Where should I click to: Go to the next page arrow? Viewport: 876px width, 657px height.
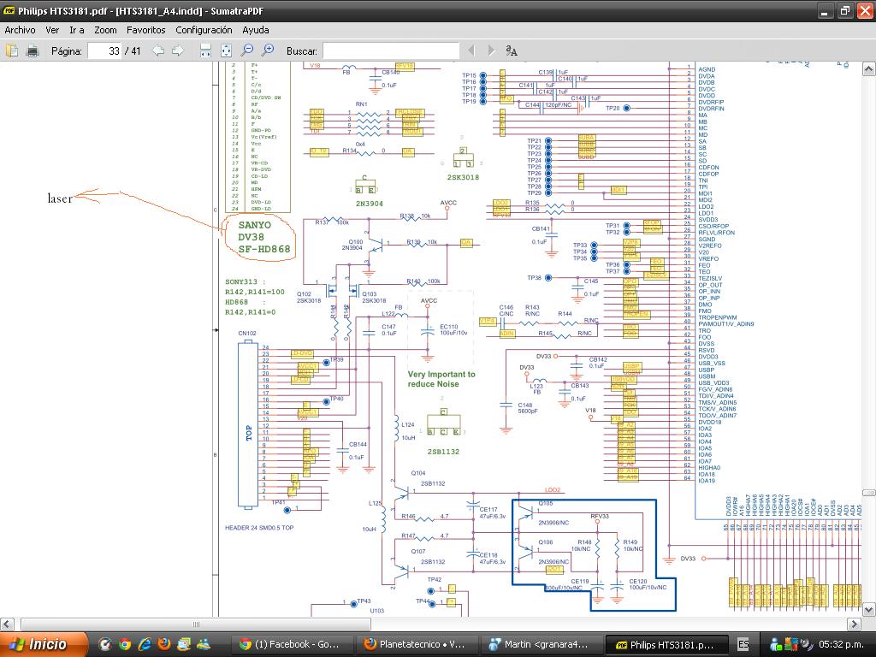click(x=178, y=50)
